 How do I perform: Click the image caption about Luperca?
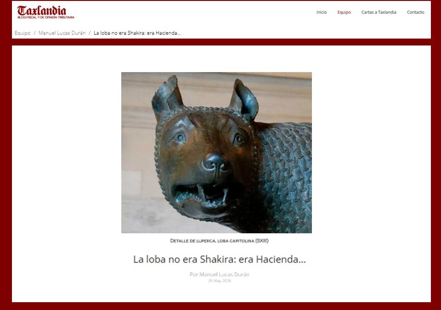point(219,241)
